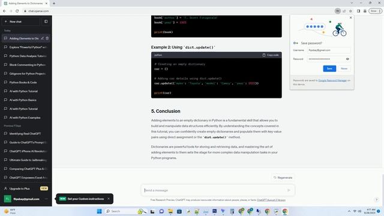The height and width of the screenshot is (216, 384).
Task: Delete the Adding Elements chat via trash icon
Action: coord(47,38)
